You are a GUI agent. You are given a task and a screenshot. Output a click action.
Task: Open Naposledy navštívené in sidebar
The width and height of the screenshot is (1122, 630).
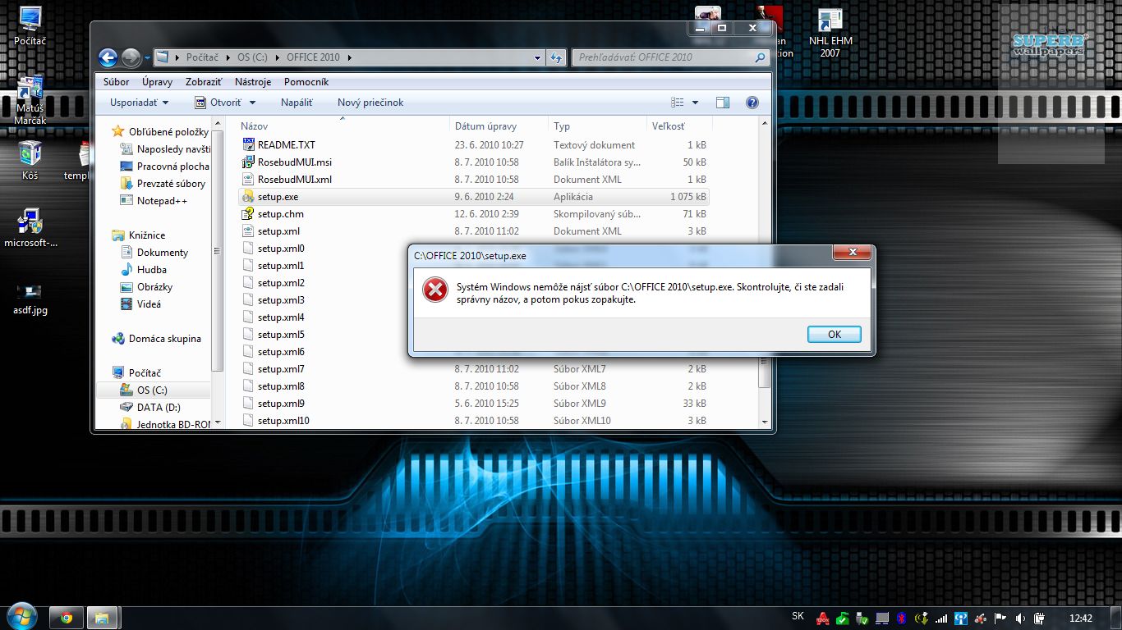point(173,149)
